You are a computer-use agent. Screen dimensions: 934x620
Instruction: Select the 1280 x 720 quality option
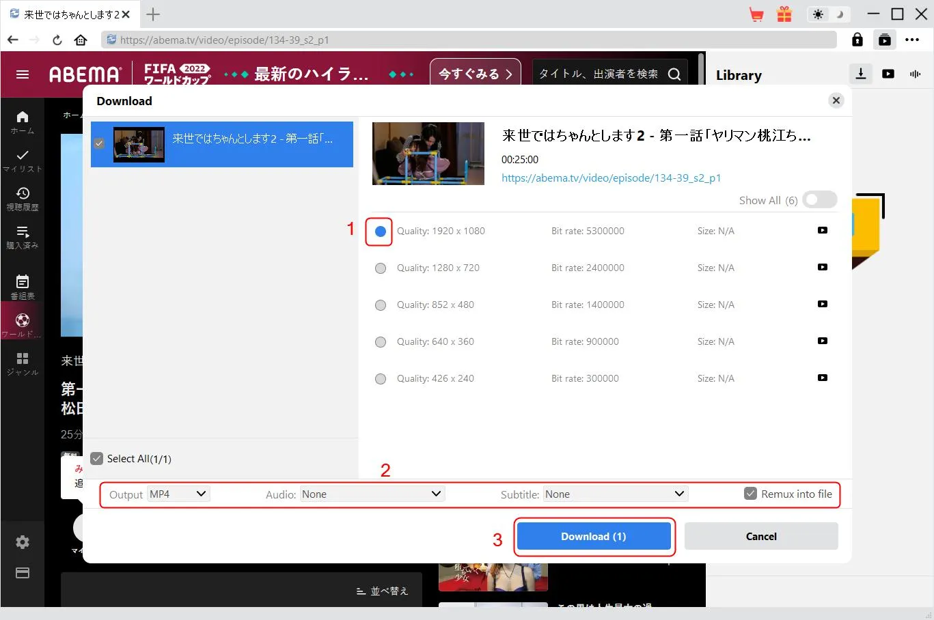(381, 268)
